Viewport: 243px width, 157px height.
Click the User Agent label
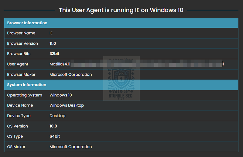pos(18,64)
